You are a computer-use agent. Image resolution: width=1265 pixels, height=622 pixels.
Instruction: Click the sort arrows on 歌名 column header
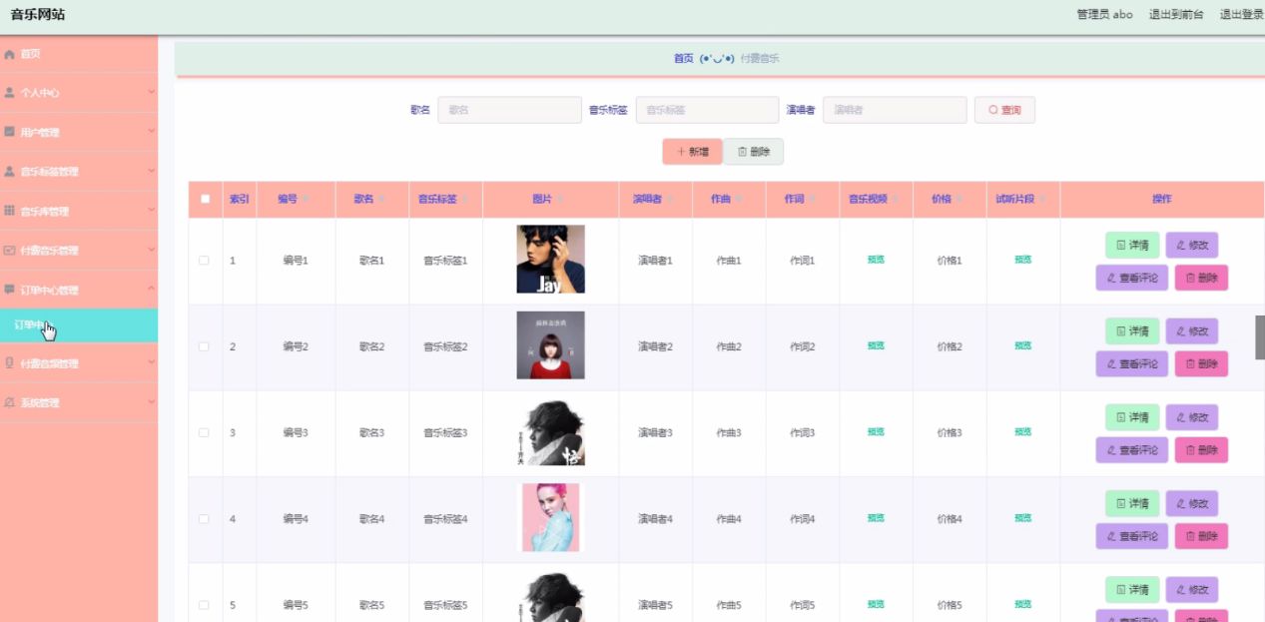pyautogui.click(x=381, y=200)
